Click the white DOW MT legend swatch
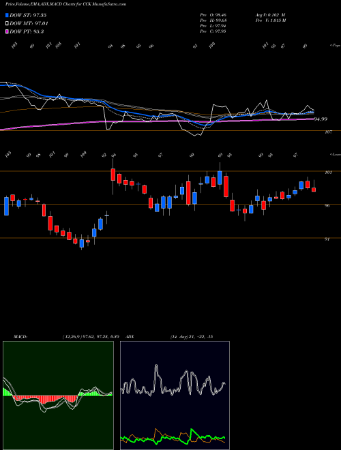 (8, 24)
